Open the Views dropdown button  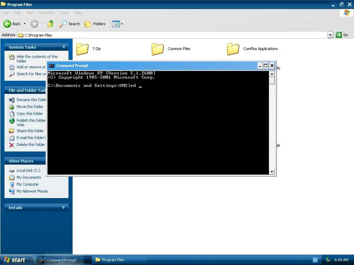118,24
